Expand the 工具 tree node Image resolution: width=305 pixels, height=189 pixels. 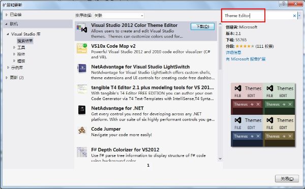[14, 47]
